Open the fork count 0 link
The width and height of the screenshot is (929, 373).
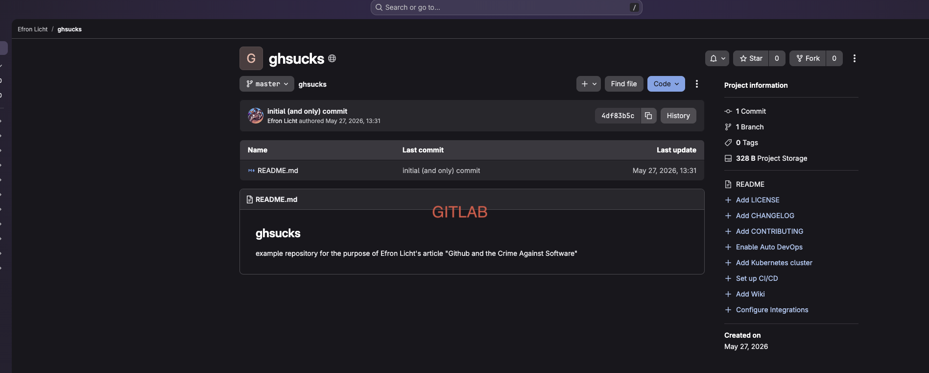[x=834, y=58]
